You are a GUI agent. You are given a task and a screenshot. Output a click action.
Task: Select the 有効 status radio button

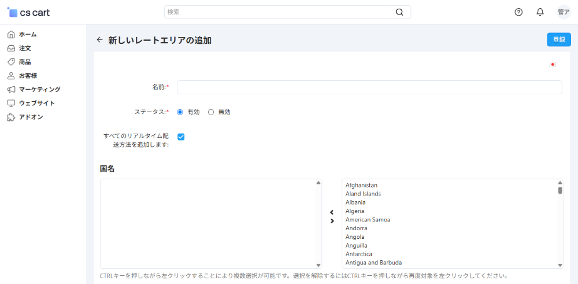click(x=180, y=112)
